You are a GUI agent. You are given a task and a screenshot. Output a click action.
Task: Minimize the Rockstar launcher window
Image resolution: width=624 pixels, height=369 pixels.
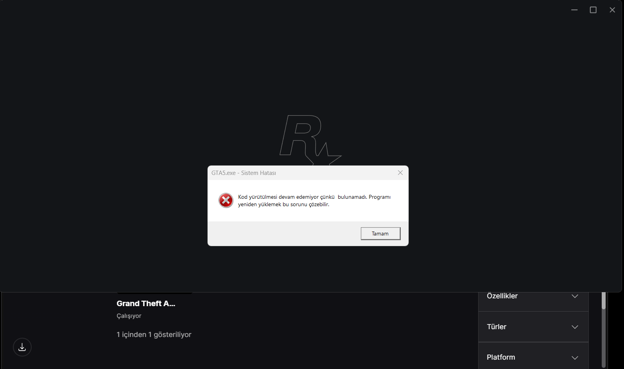574,10
